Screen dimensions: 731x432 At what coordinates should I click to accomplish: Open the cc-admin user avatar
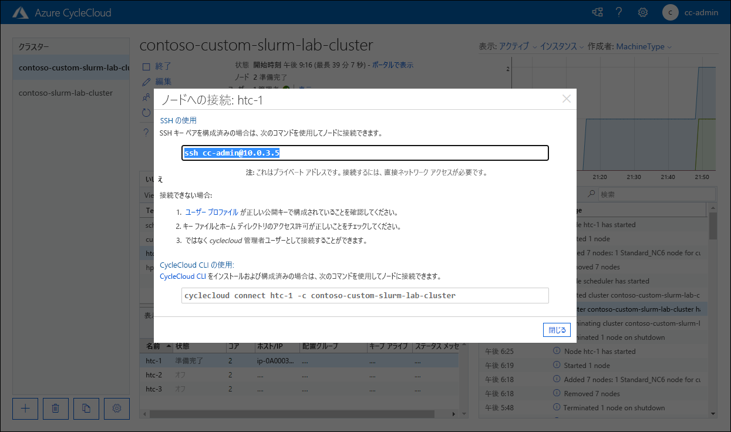pos(670,12)
